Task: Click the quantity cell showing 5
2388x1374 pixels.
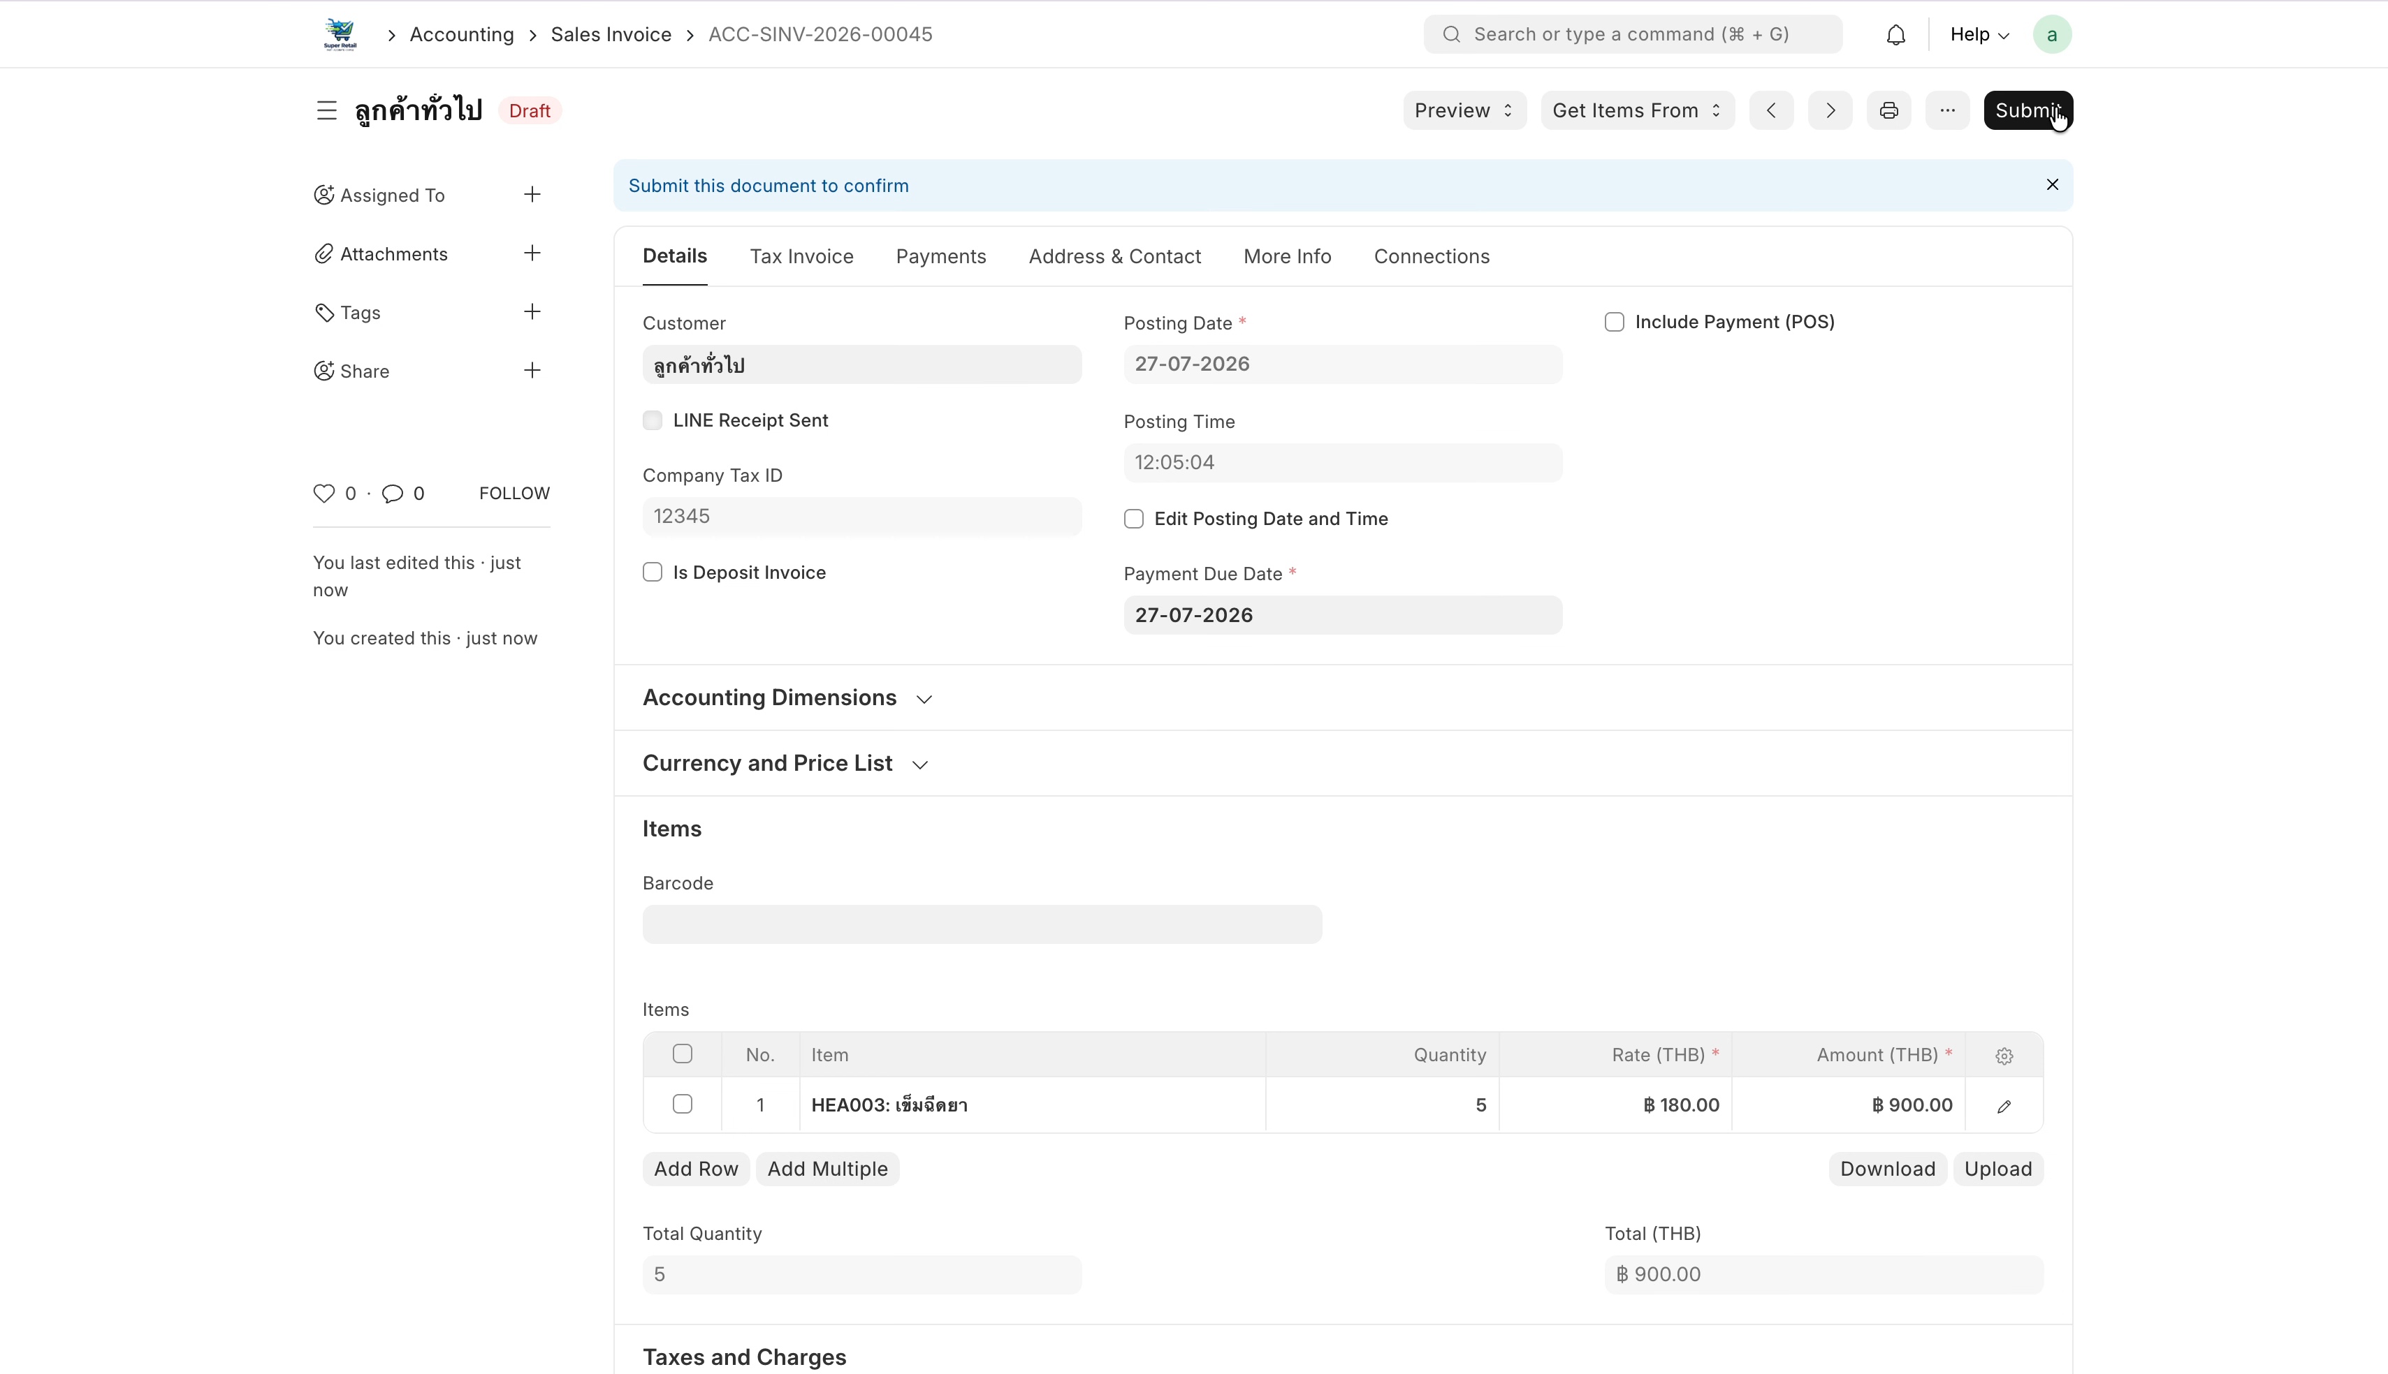Action: 1381,1104
